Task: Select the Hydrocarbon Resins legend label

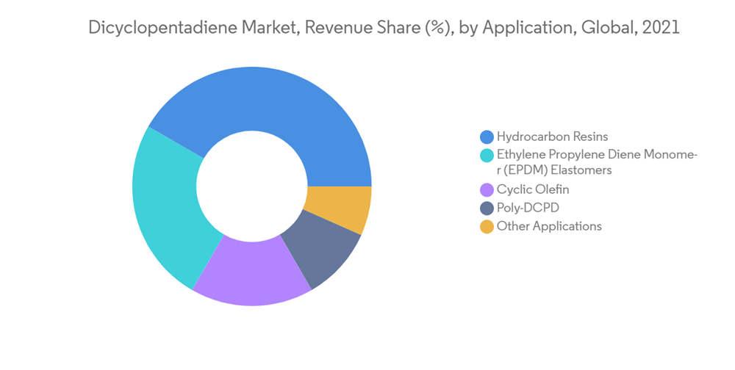Action: click(552, 137)
